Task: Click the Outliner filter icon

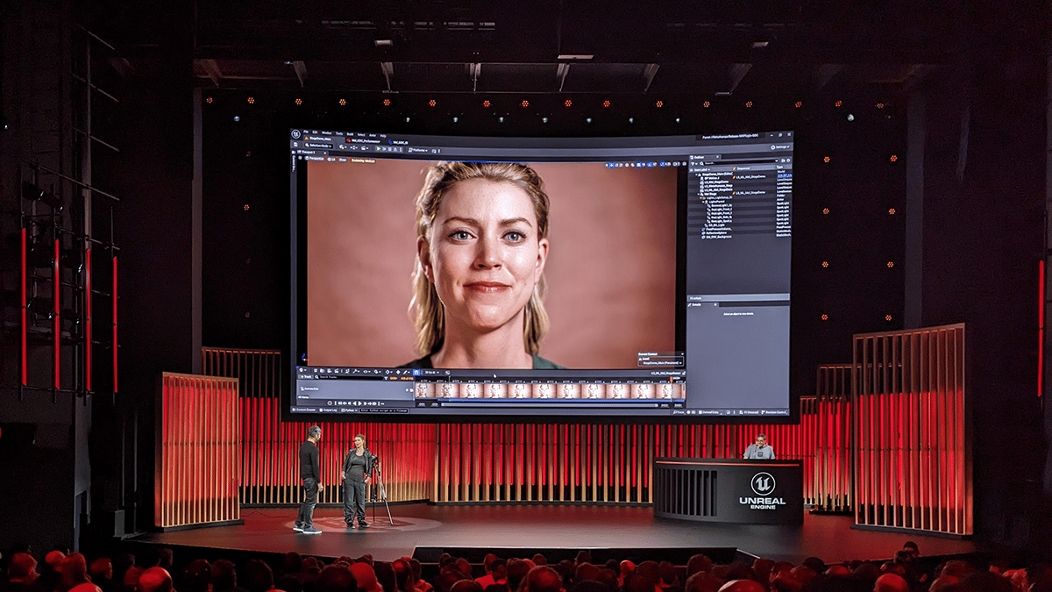Action: pos(693,163)
